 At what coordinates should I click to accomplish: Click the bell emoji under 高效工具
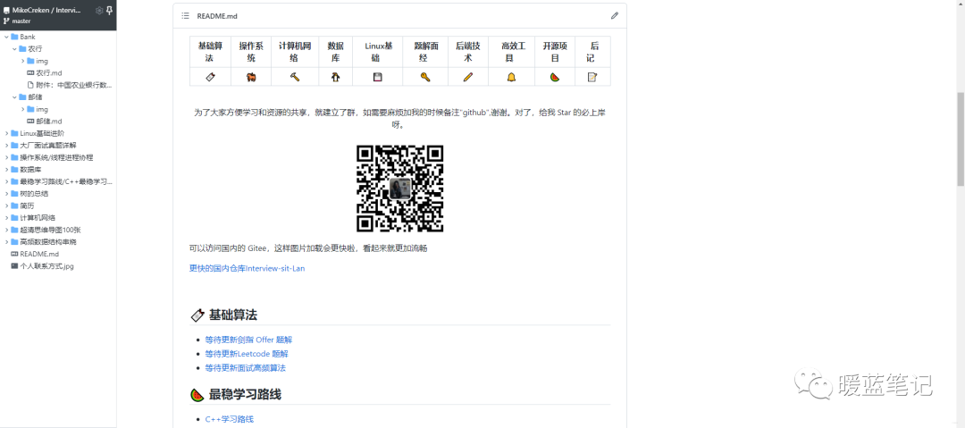[x=511, y=77]
